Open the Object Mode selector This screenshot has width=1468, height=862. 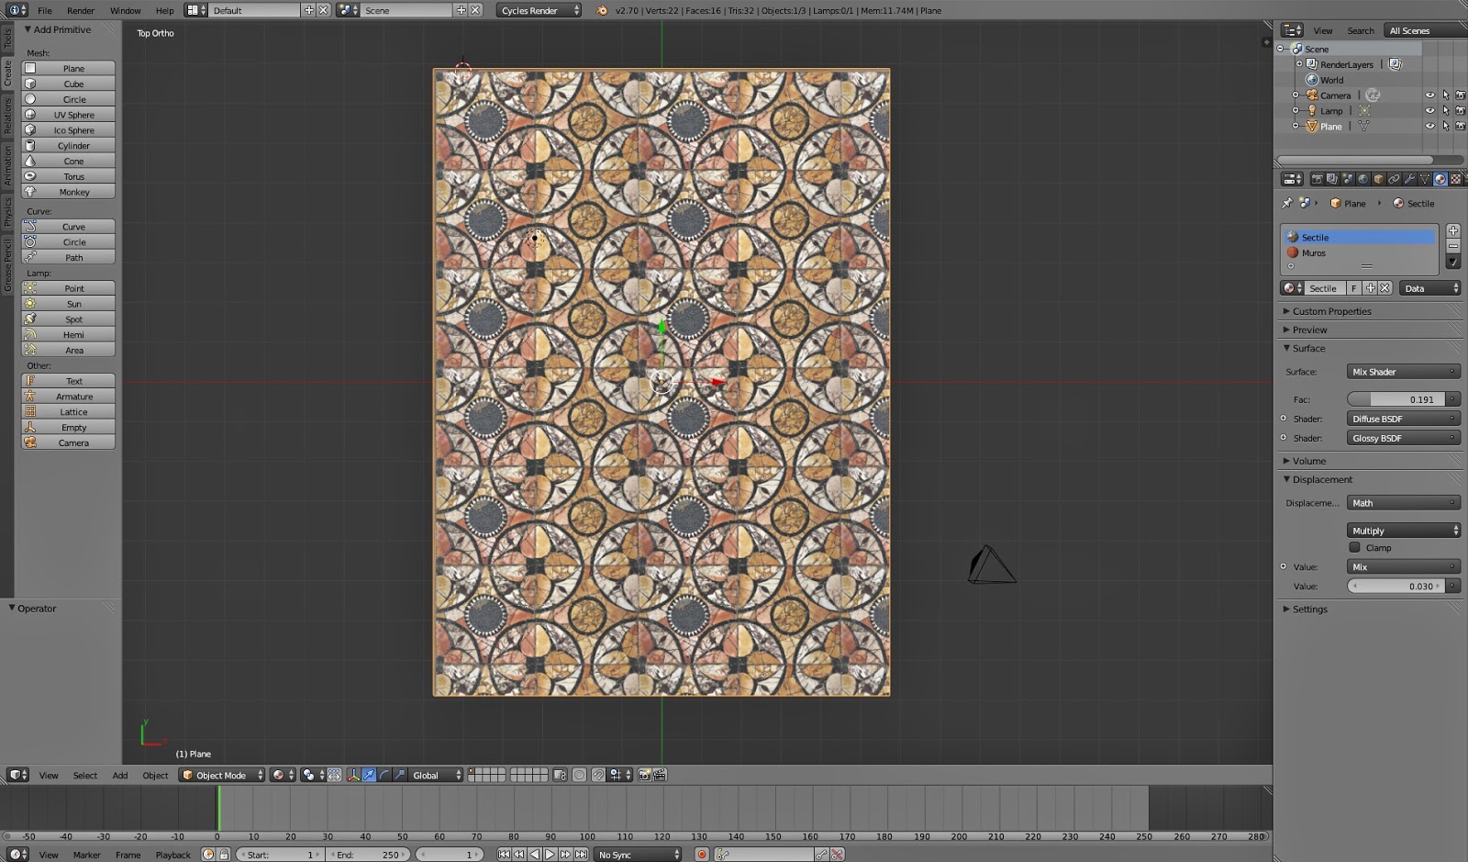(223, 776)
